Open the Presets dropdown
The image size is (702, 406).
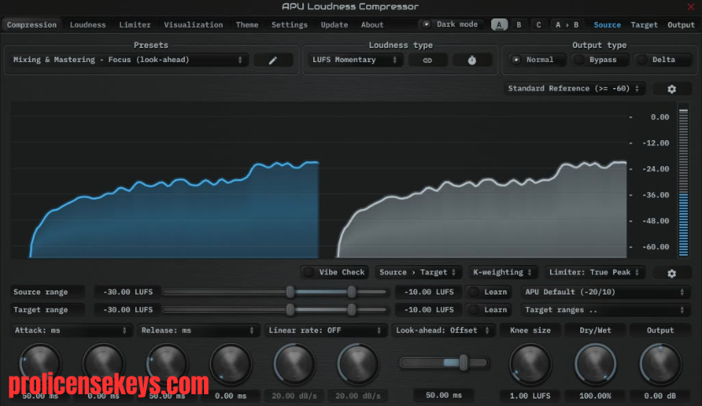[x=128, y=60]
